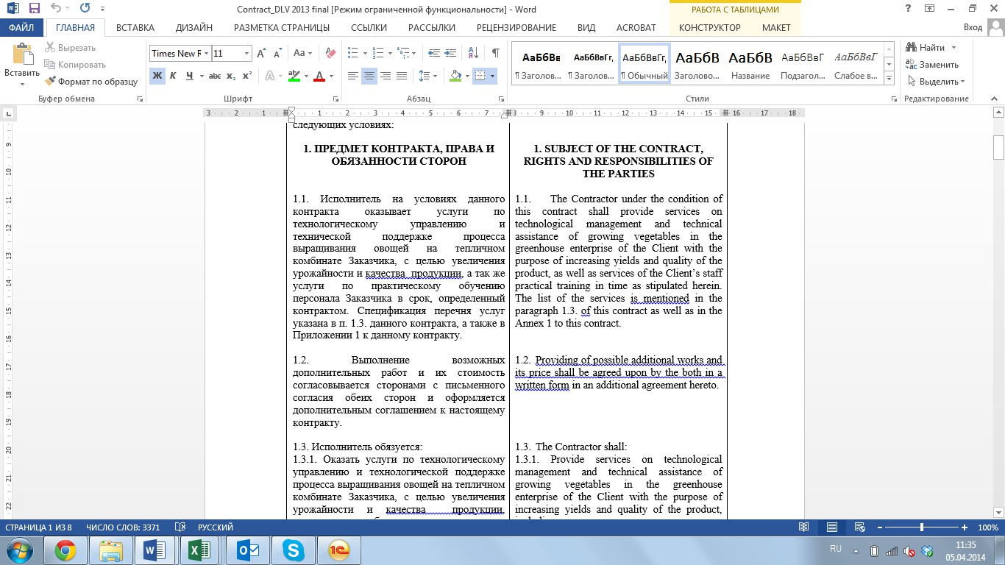
Task: Switch to the РЕЦЕНЗИРОВАНИЕ (Review) tab
Action: point(516,28)
